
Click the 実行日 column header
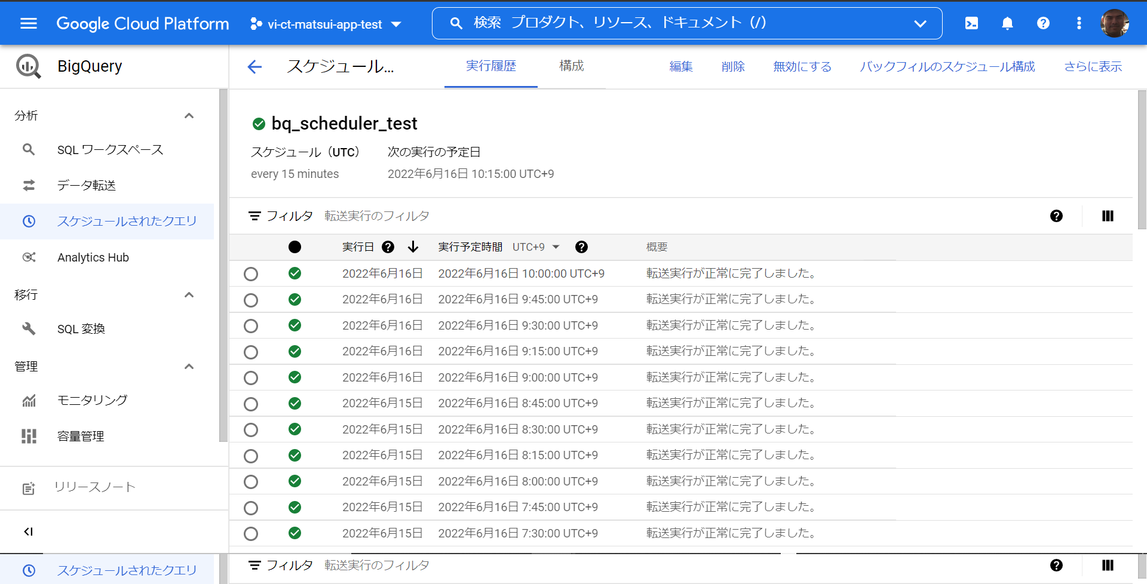coord(358,247)
